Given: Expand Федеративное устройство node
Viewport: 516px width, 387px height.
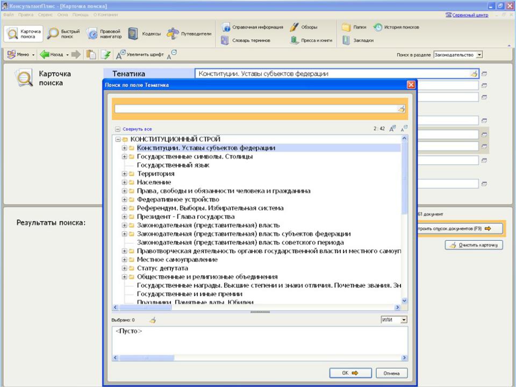Looking at the screenshot, I should tap(125, 199).
